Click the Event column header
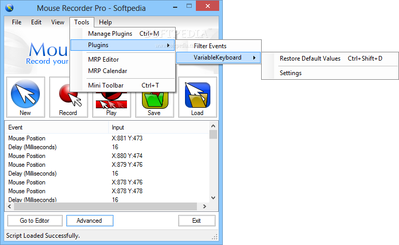The height and width of the screenshot is (245, 399). tap(57, 127)
